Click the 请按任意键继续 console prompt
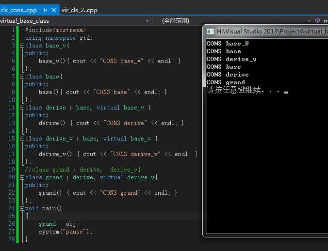 point(247,90)
